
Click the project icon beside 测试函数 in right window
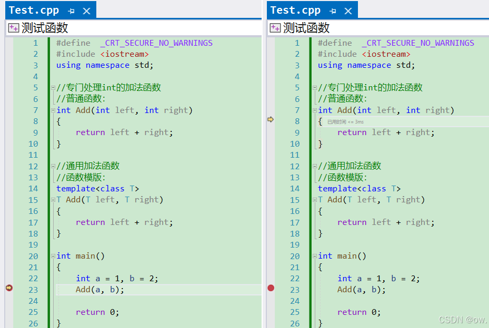pos(275,28)
